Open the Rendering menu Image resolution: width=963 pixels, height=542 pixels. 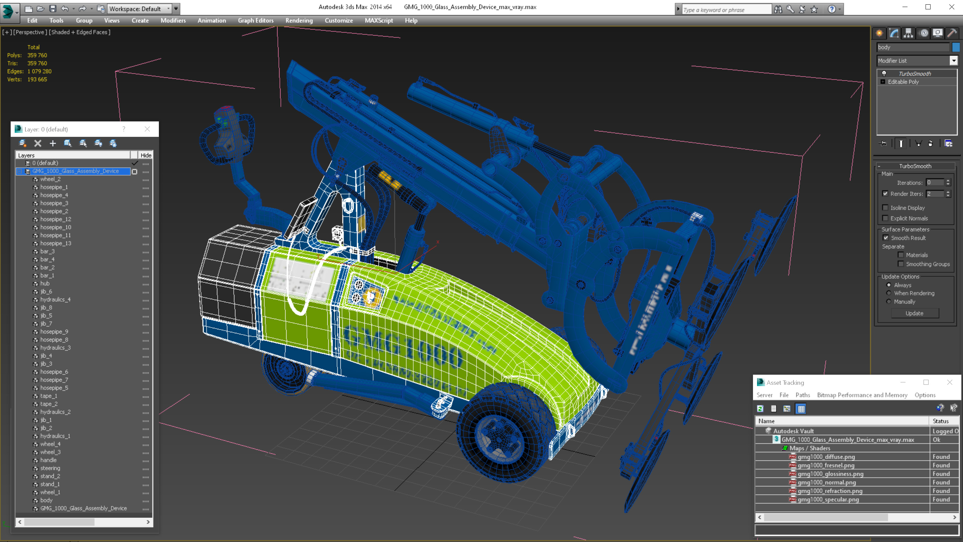click(299, 20)
